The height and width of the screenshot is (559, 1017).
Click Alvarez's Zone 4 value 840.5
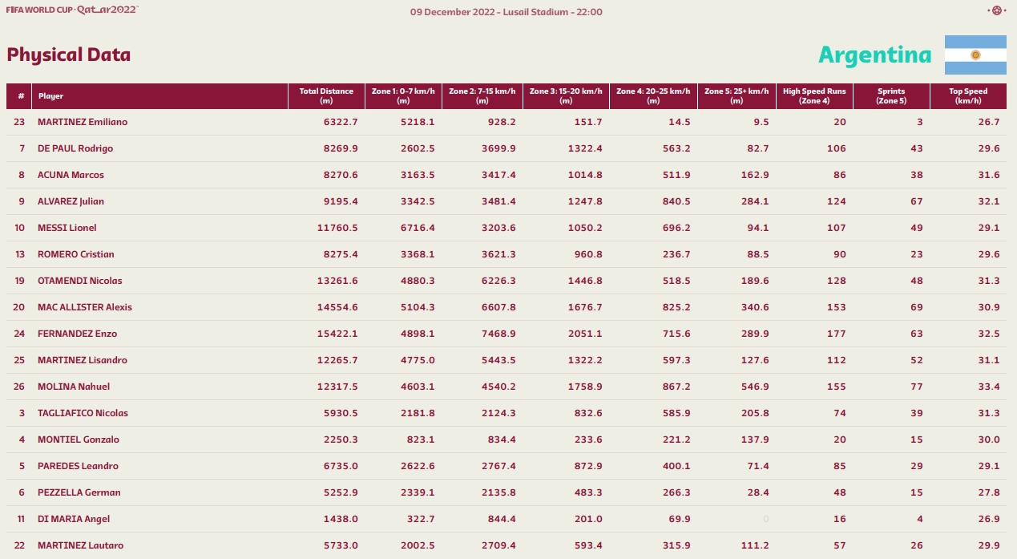click(676, 201)
